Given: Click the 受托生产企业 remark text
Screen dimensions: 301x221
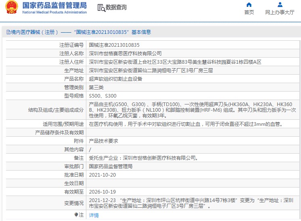Looking at the screenshot, I should point(144,158).
